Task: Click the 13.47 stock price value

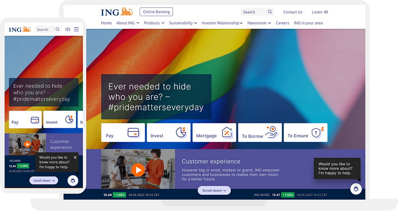Action: (x=276, y=195)
